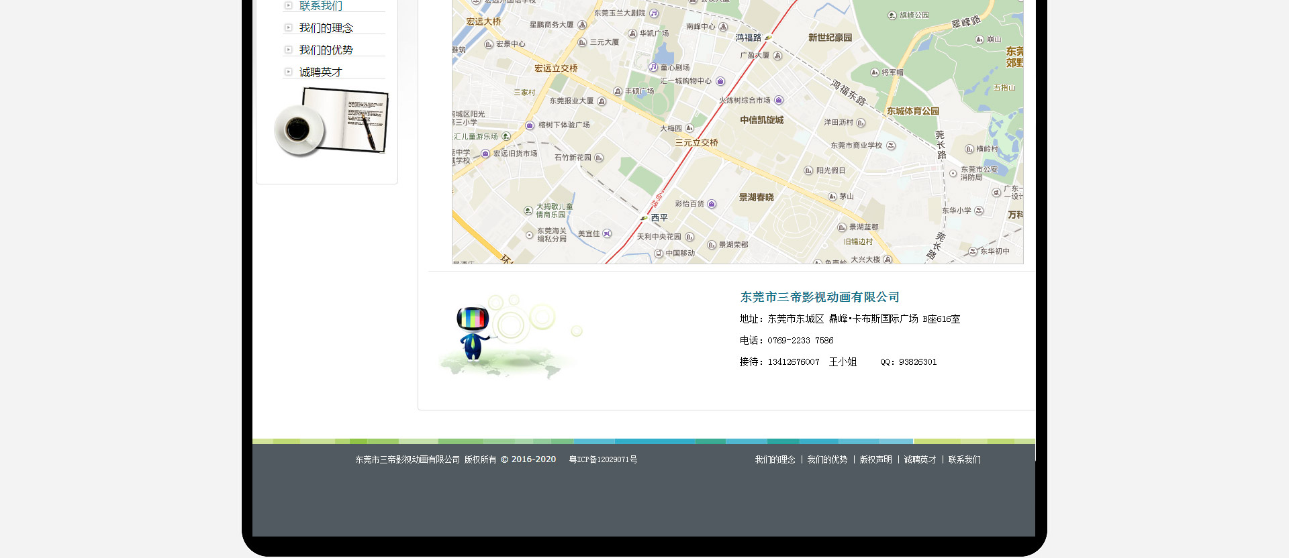Click 大梅园 marker on map
The width and height of the screenshot is (1289, 558).
(689, 128)
